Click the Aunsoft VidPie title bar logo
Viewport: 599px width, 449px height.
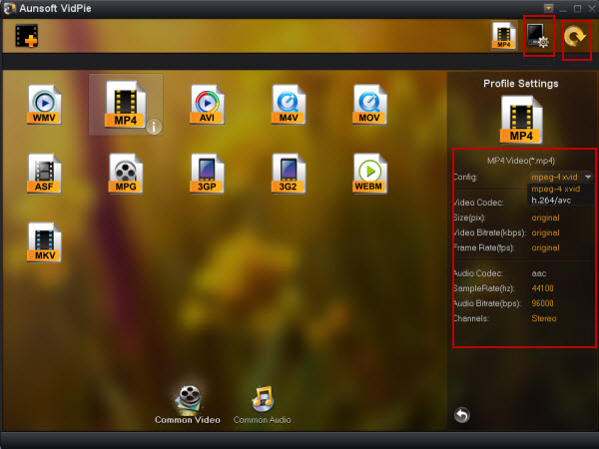click(9, 8)
